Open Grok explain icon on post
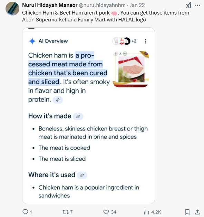204x217 pixels. click(x=189, y=5)
